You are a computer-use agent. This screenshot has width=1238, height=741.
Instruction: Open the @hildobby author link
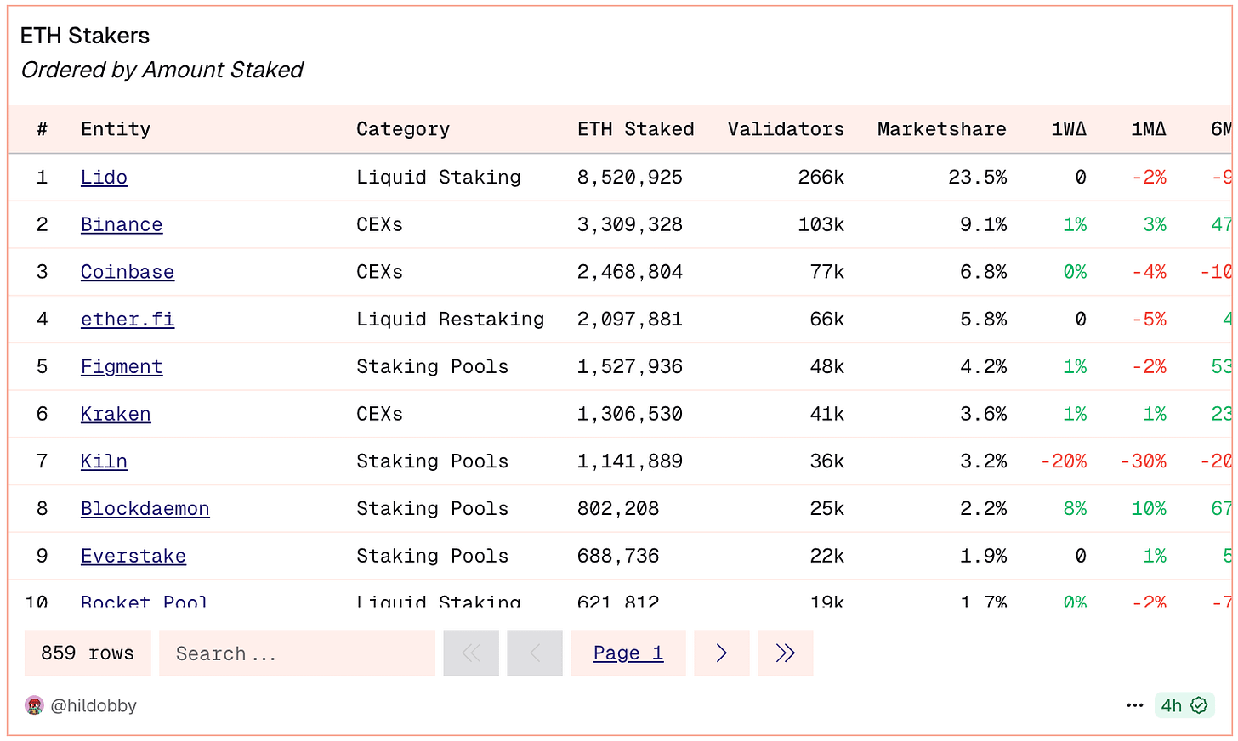coord(94,705)
